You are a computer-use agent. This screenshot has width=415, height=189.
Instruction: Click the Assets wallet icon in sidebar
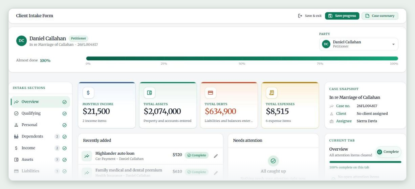click(16, 160)
